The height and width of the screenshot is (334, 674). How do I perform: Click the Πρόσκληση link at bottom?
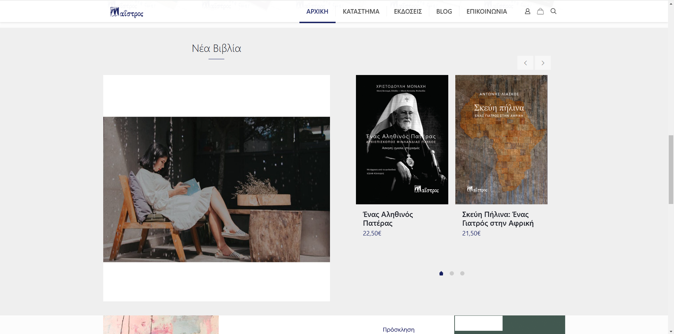[398, 329]
